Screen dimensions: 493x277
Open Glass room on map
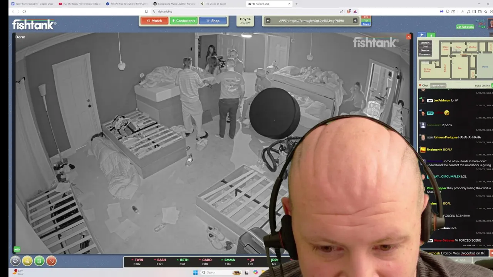pyautogui.click(x=446, y=48)
